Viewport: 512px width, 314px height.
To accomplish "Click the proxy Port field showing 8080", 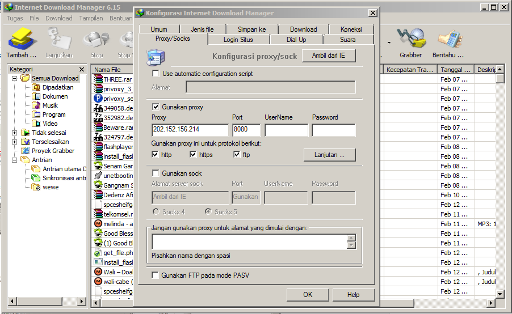I will click(x=246, y=130).
